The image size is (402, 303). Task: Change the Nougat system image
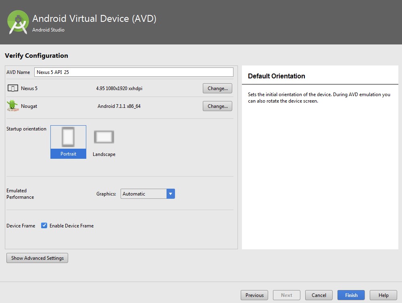coord(217,106)
